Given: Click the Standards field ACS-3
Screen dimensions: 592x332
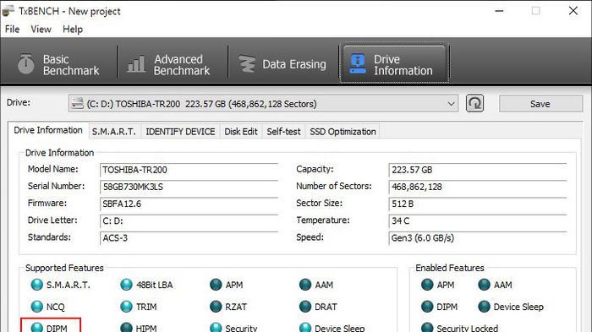Looking at the screenshot, I should (x=189, y=237).
